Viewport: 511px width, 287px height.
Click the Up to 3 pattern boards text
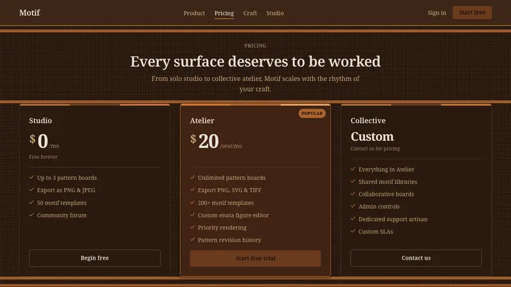click(67, 178)
